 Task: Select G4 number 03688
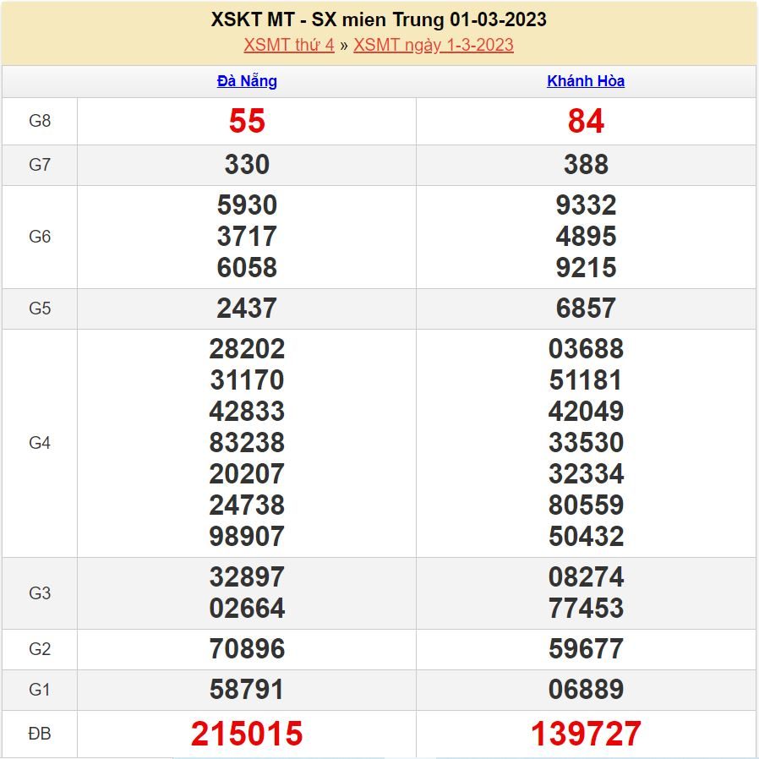tap(586, 349)
